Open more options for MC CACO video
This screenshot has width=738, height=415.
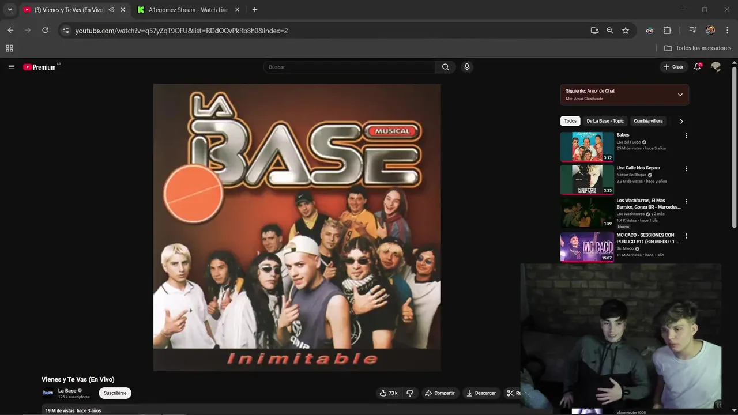coord(686,236)
